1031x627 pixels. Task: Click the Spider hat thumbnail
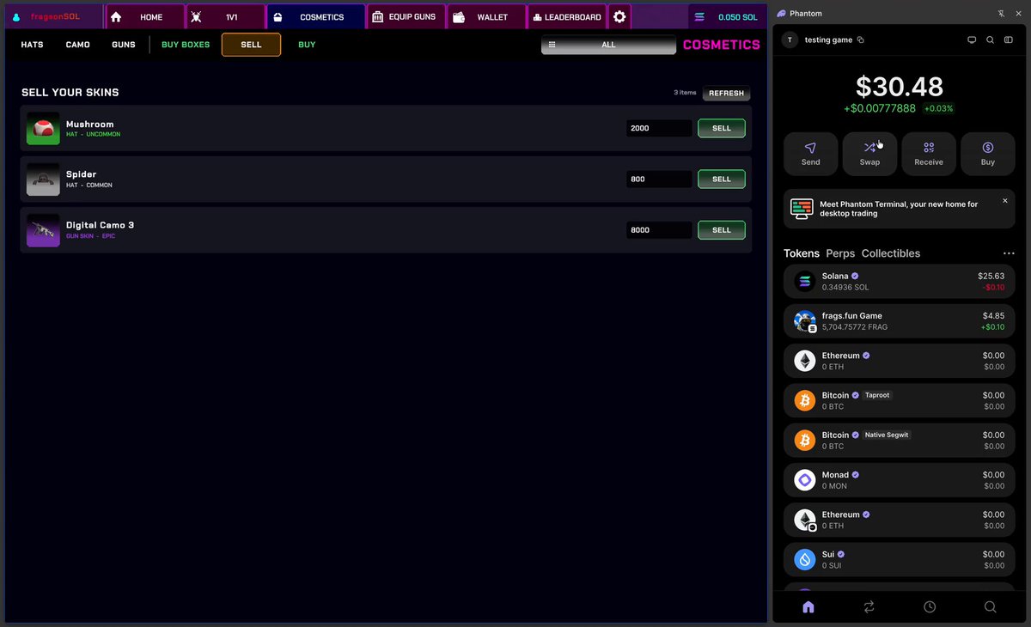click(x=43, y=180)
